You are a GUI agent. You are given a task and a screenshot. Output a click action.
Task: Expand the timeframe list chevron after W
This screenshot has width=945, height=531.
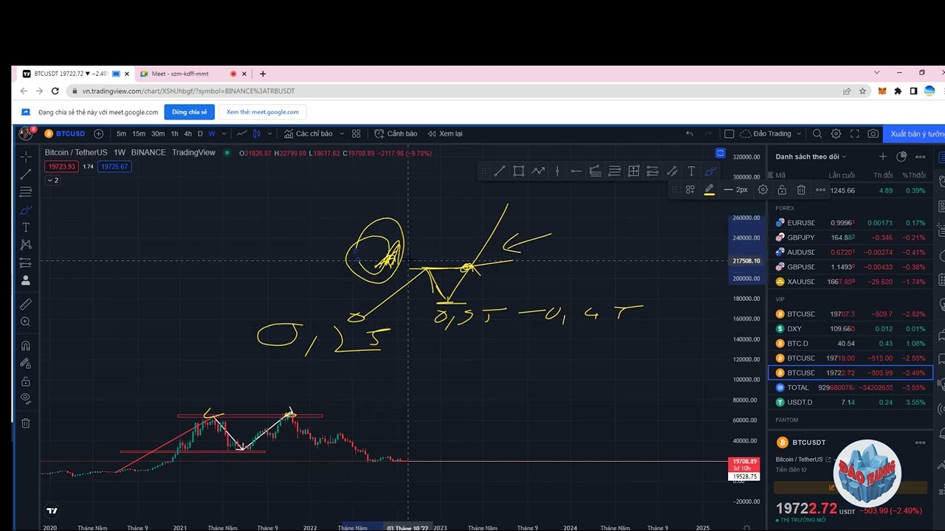pyautogui.click(x=224, y=133)
